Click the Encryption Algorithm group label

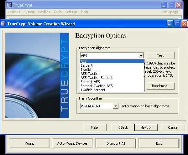95,48
